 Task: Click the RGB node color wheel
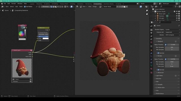point(21,34)
